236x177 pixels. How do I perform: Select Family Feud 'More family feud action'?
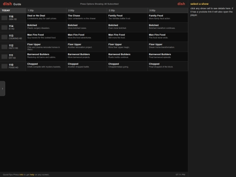(x=168, y=18)
